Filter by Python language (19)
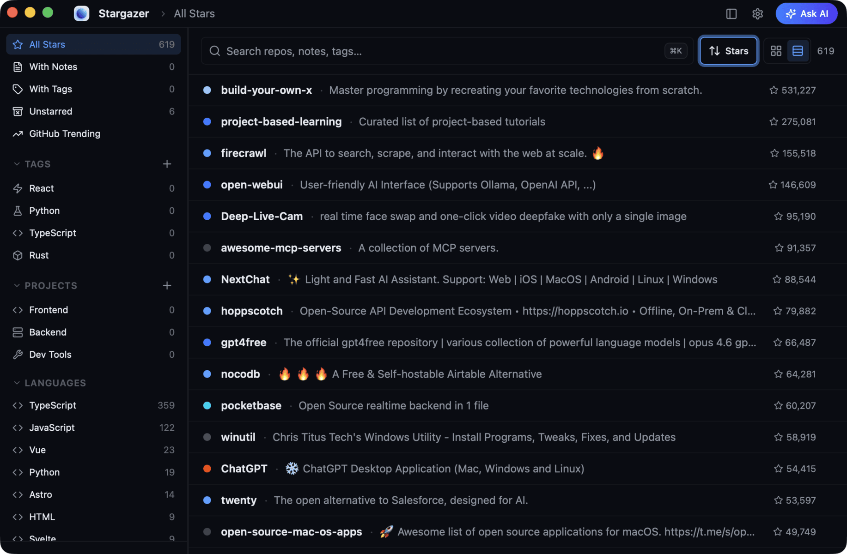The image size is (847, 554). tap(93, 472)
